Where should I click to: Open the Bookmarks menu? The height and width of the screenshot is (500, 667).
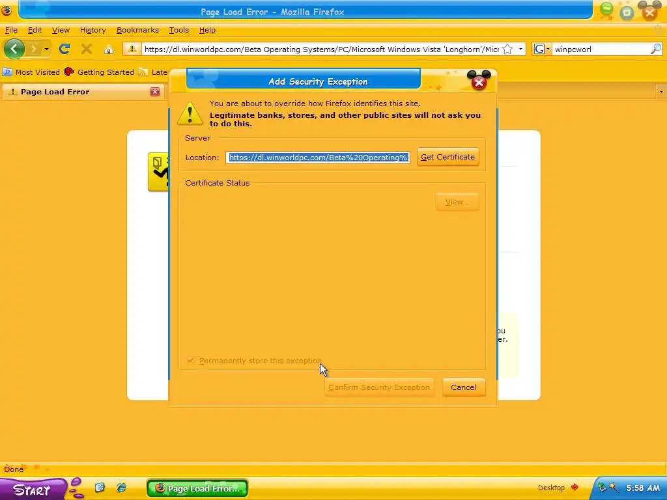(137, 30)
